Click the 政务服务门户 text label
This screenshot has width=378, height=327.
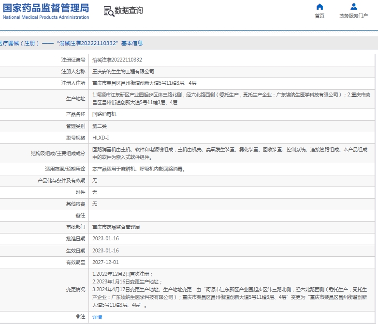click(x=353, y=16)
